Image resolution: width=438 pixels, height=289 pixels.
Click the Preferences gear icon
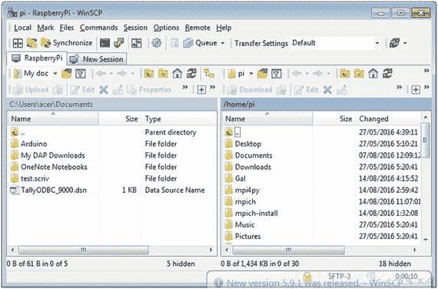click(x=156, y=43)
